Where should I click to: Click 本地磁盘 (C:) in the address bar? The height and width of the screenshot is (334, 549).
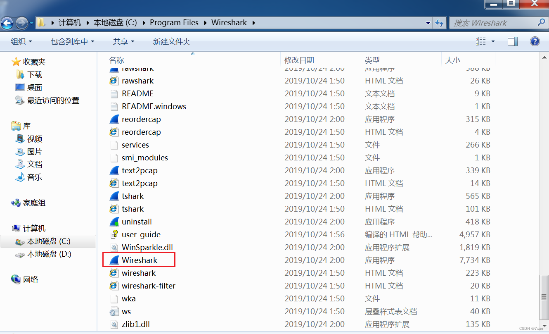pyautogui.click(x=115, y=23)
